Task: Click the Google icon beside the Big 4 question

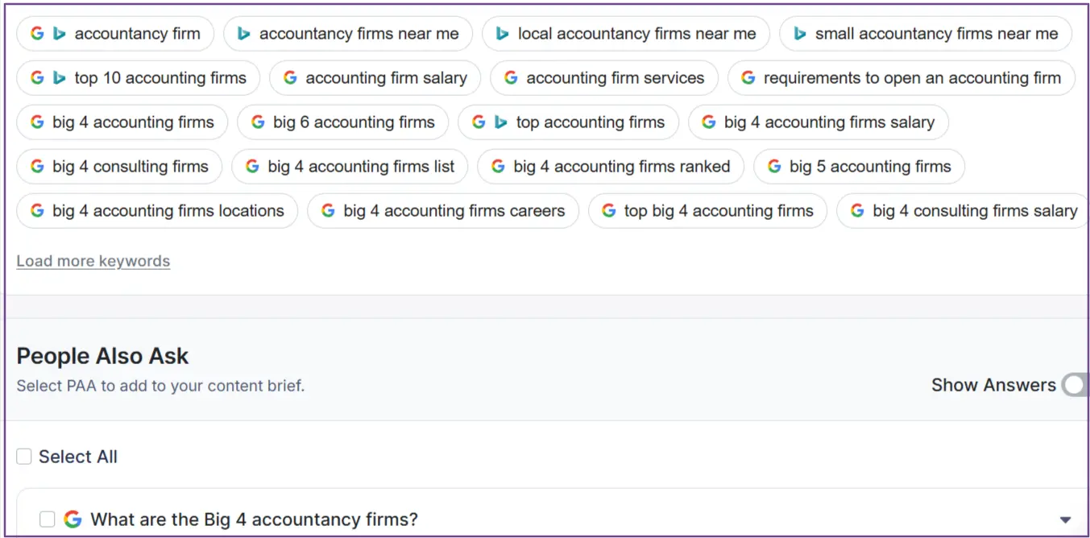Action: (x=73, y=519)
